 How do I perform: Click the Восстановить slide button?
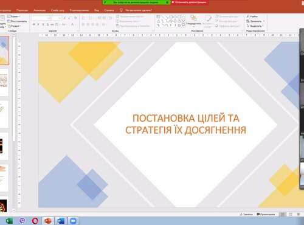(17, 21)
